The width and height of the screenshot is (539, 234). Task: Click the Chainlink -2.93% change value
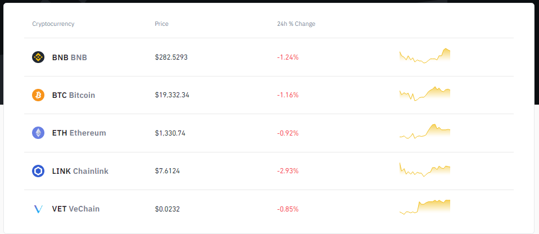[288, 171]
